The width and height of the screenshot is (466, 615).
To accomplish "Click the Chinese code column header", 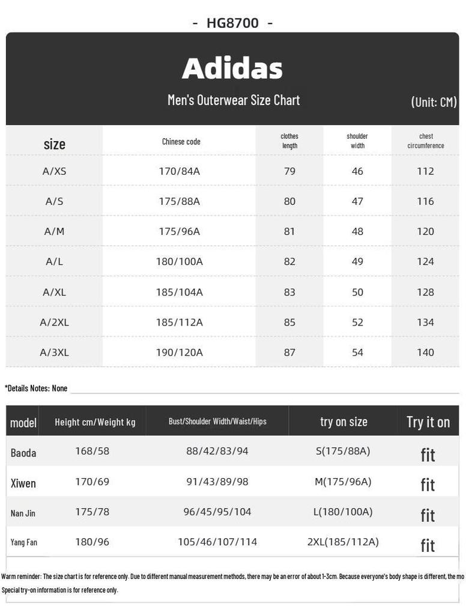I will [181, 142].
